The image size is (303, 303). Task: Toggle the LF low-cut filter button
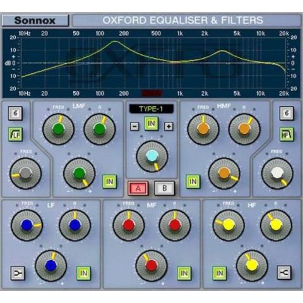pyautogui.click(x=15, y=134)
